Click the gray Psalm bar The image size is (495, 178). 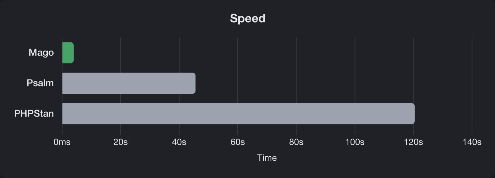point(129,83)
